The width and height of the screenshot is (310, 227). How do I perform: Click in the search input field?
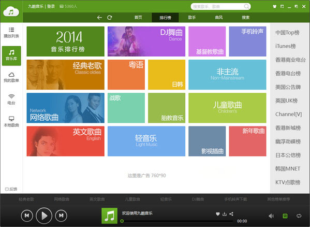click(217, 7)
